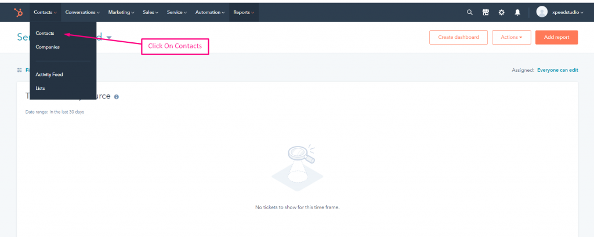Click the Create dashboard button

click(x=458, y=37)
